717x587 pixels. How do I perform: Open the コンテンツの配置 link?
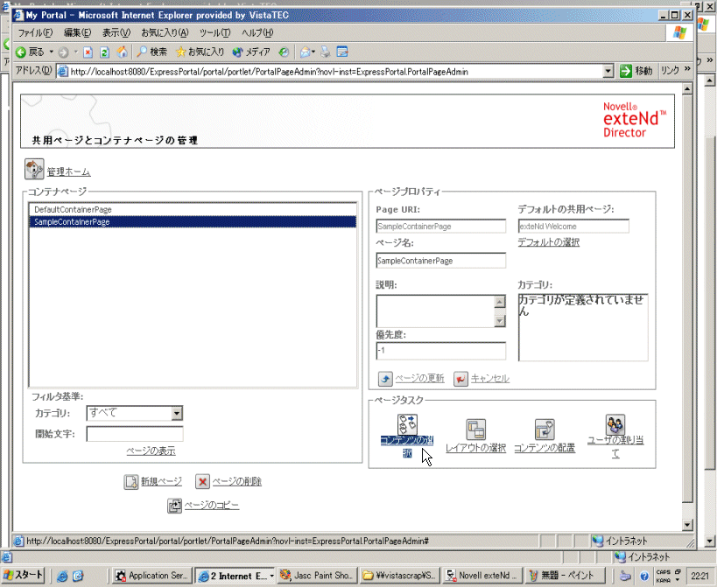click(545, 448)
